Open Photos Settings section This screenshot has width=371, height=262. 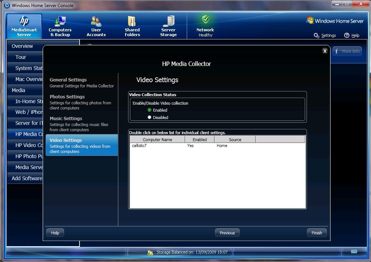coord(82,102)
